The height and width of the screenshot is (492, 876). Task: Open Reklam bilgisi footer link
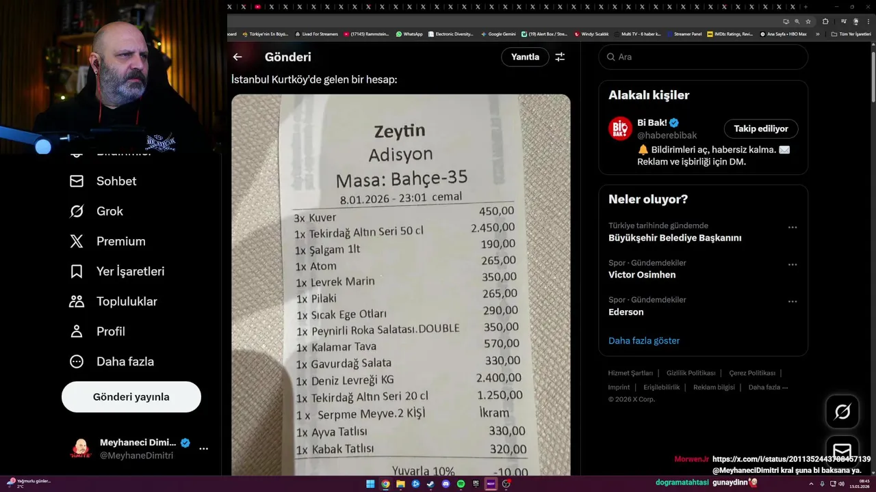tap(714, 387)
